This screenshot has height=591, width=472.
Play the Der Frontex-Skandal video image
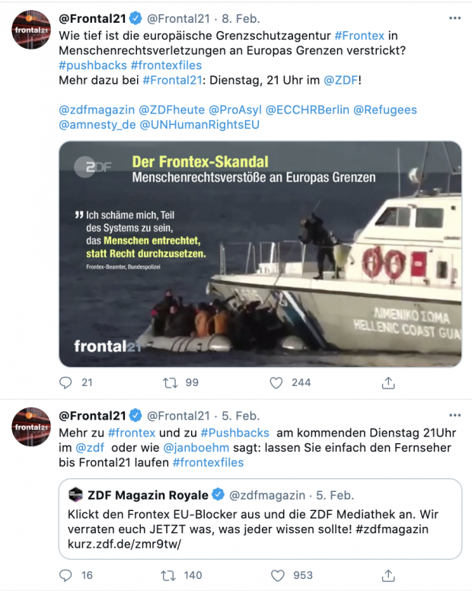click(260, 254)
